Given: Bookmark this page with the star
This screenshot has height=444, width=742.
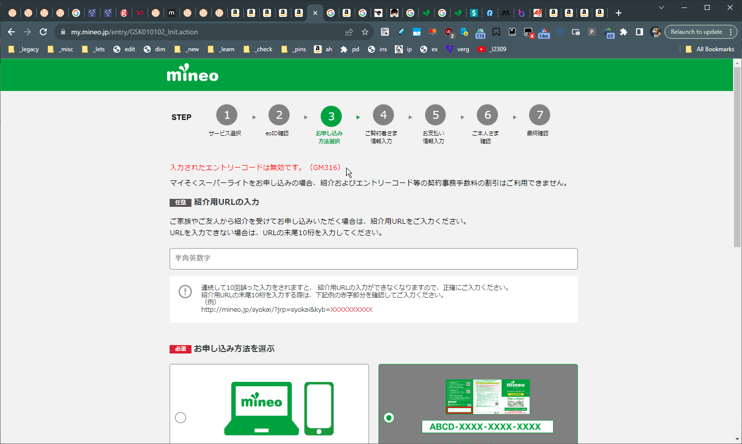Looking at the screenshot, I should [365, 32].
